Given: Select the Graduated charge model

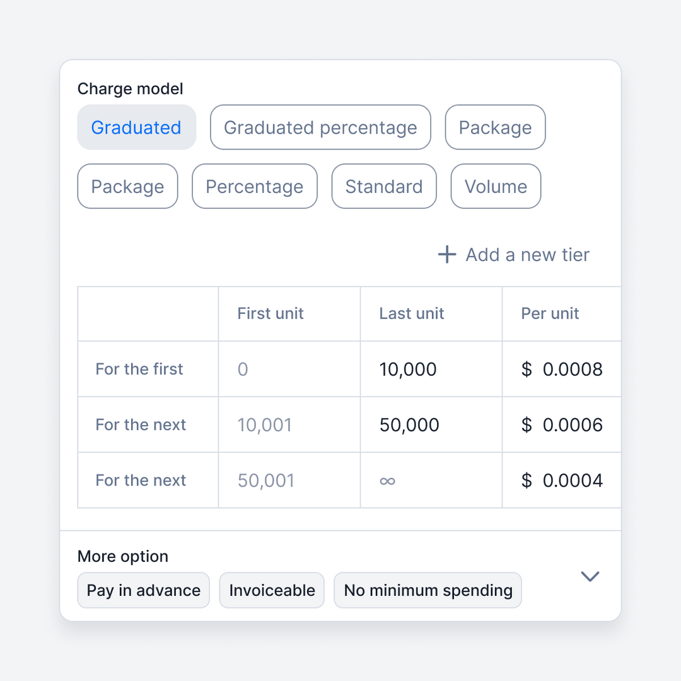Looking at the screenshot, I should (x=136, y=127).
